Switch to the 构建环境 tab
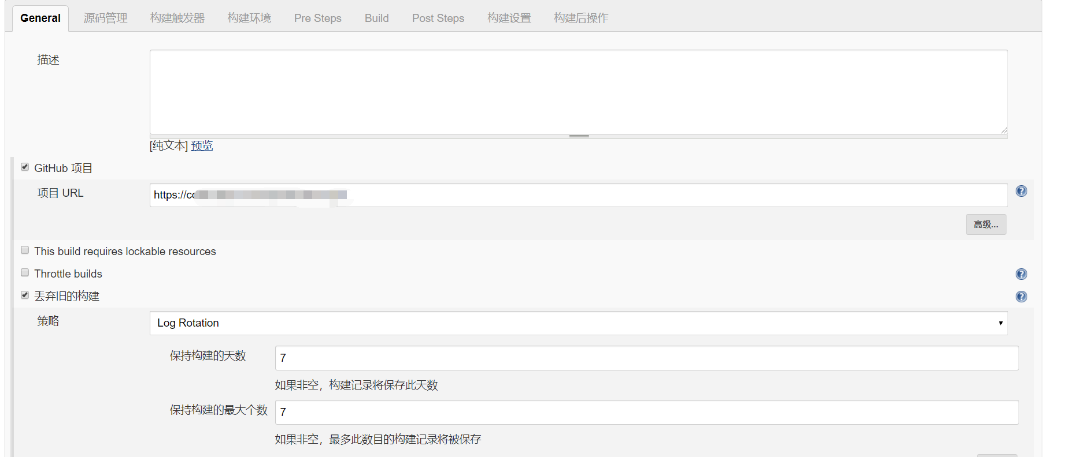 click(x=249, y=18)
